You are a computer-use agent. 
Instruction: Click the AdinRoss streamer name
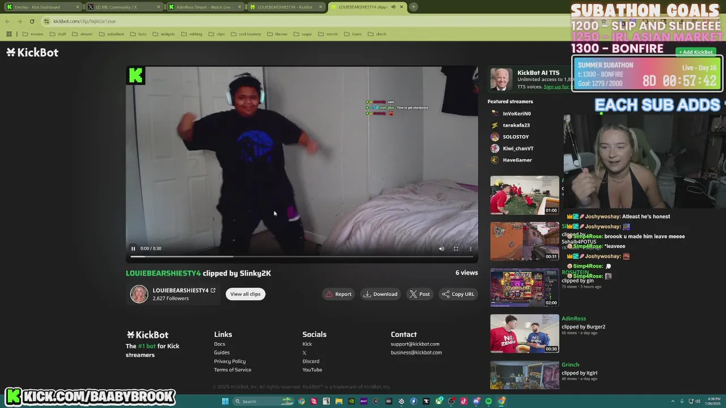click(573, 318)
